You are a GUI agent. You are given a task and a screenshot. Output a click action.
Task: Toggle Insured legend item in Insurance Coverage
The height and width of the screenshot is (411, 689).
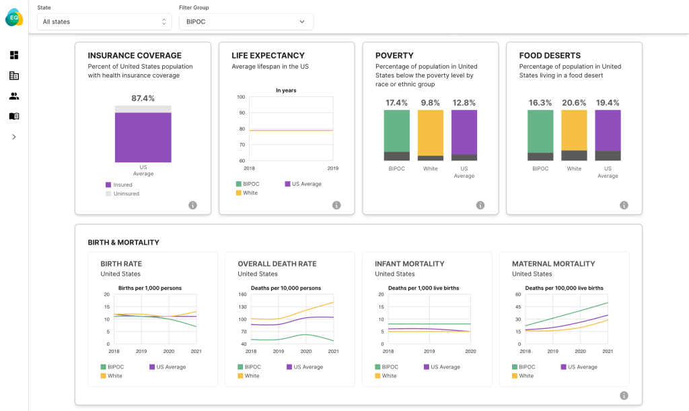(119, 185)
